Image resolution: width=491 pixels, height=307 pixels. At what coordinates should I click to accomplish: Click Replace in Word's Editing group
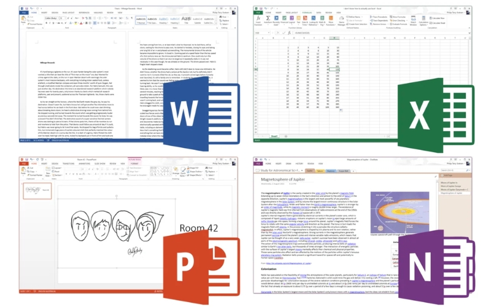pos(224,21)
